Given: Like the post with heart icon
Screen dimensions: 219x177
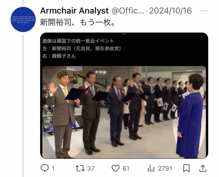Looking at the screenshot, I should point(116,168).
